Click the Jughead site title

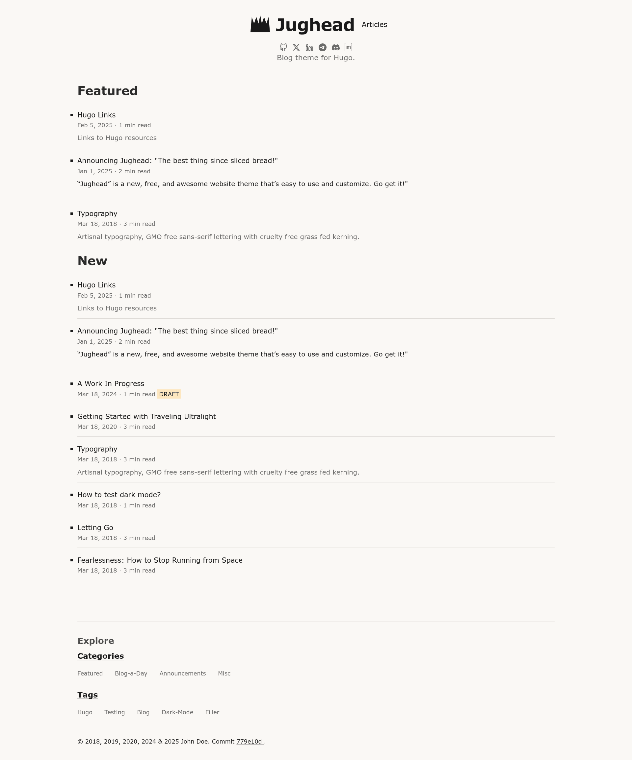pos(315,25)
